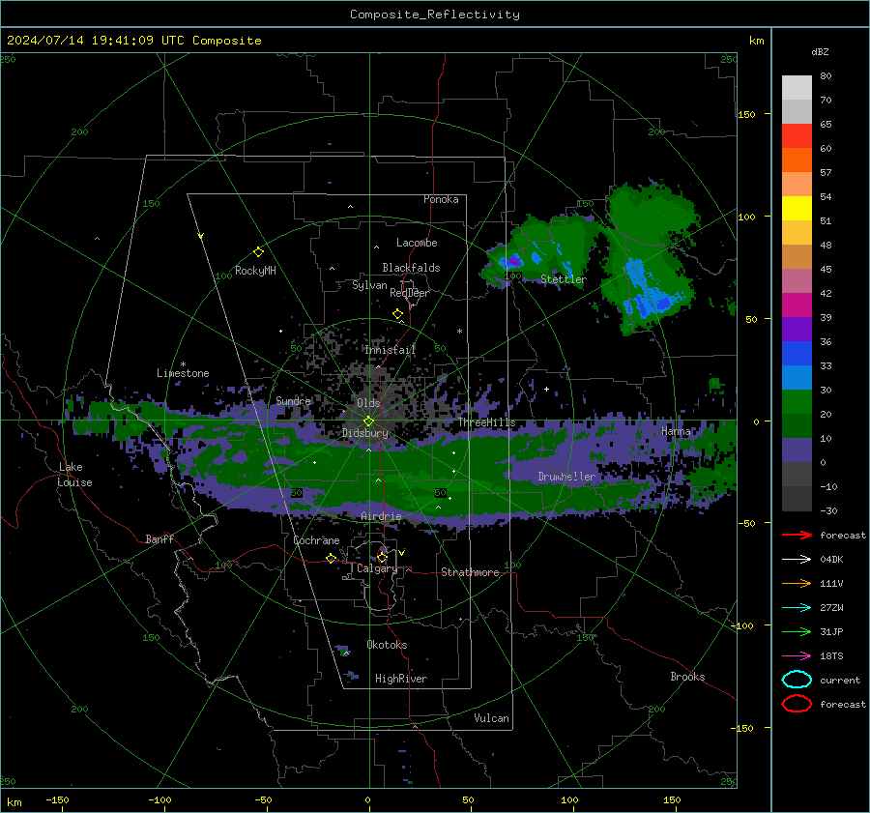
Task: Click the orange 111V arrow in legend
Action: click(797, 583)
